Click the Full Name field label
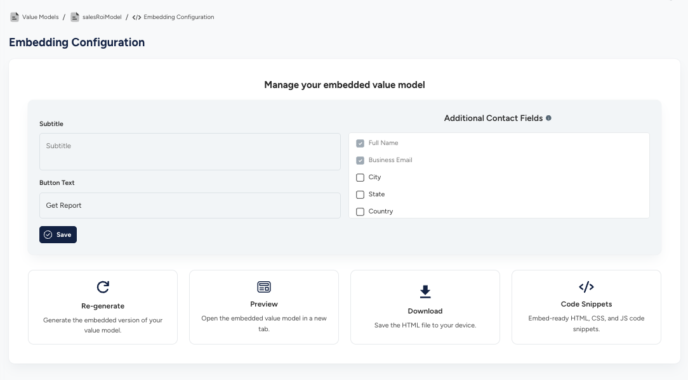Image resolution: width=688 pixels, height=380 pixels. [x=383, y=143]
